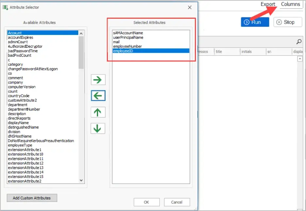The width and height of the screenshot is (306, 211).
Task: Click the Stop button in background window
Action: (288, 22)
